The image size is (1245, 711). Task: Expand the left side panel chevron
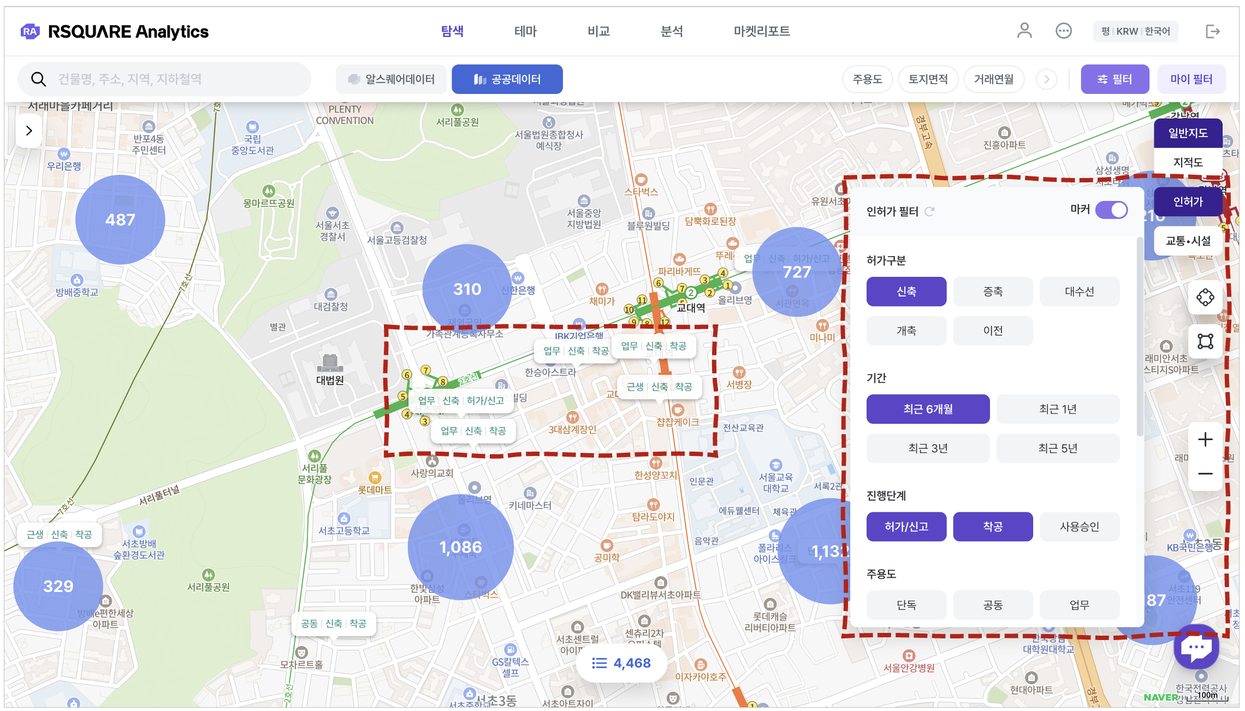point(29,131)
